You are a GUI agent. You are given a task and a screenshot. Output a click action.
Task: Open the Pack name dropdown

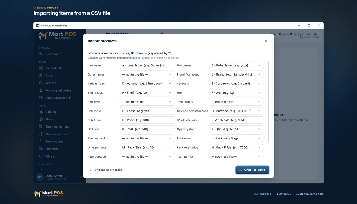coord(236,138)
